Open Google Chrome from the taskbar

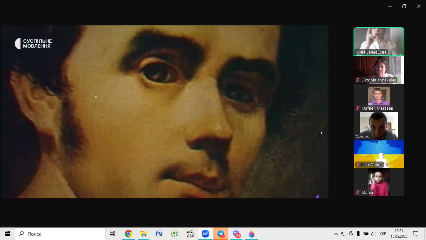[x=128, y=234]
